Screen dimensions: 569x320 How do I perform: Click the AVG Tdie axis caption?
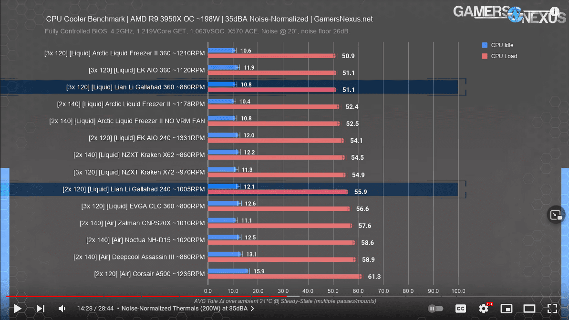[285, 301]
